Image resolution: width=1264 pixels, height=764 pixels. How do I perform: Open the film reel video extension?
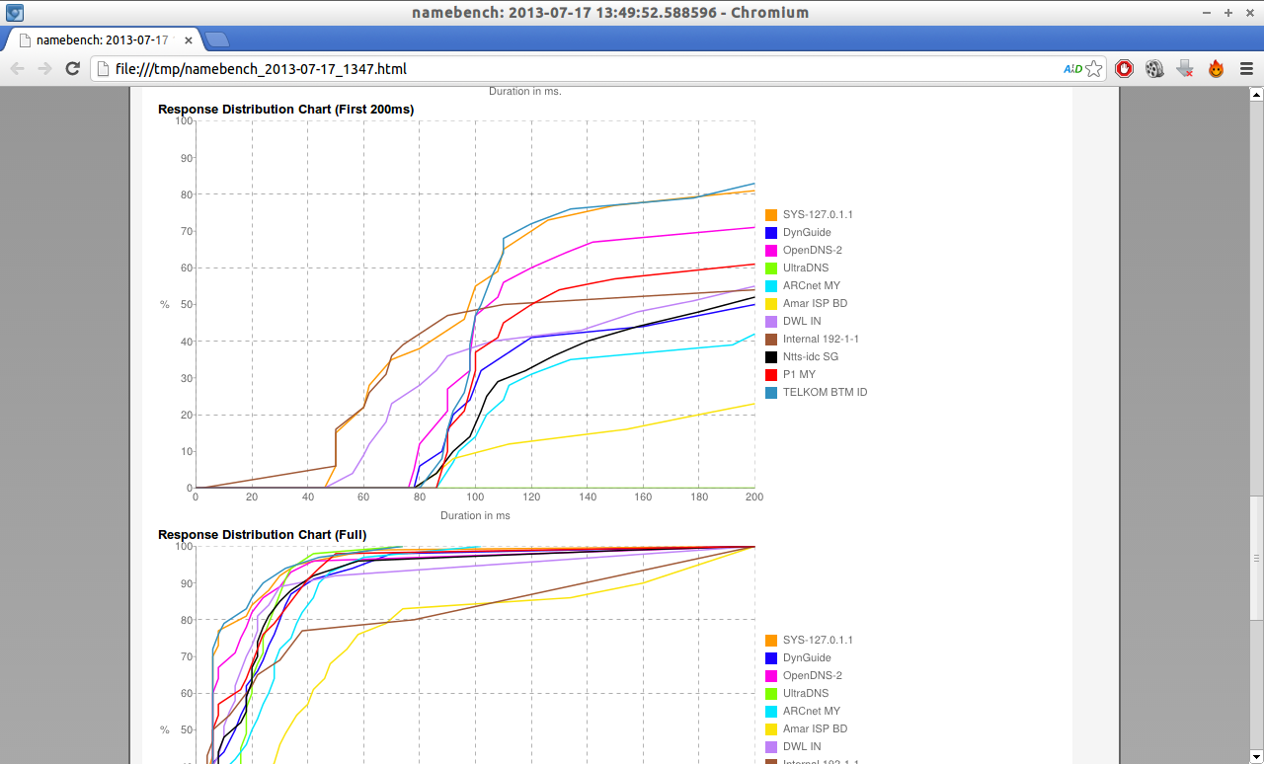(1154, 69)
